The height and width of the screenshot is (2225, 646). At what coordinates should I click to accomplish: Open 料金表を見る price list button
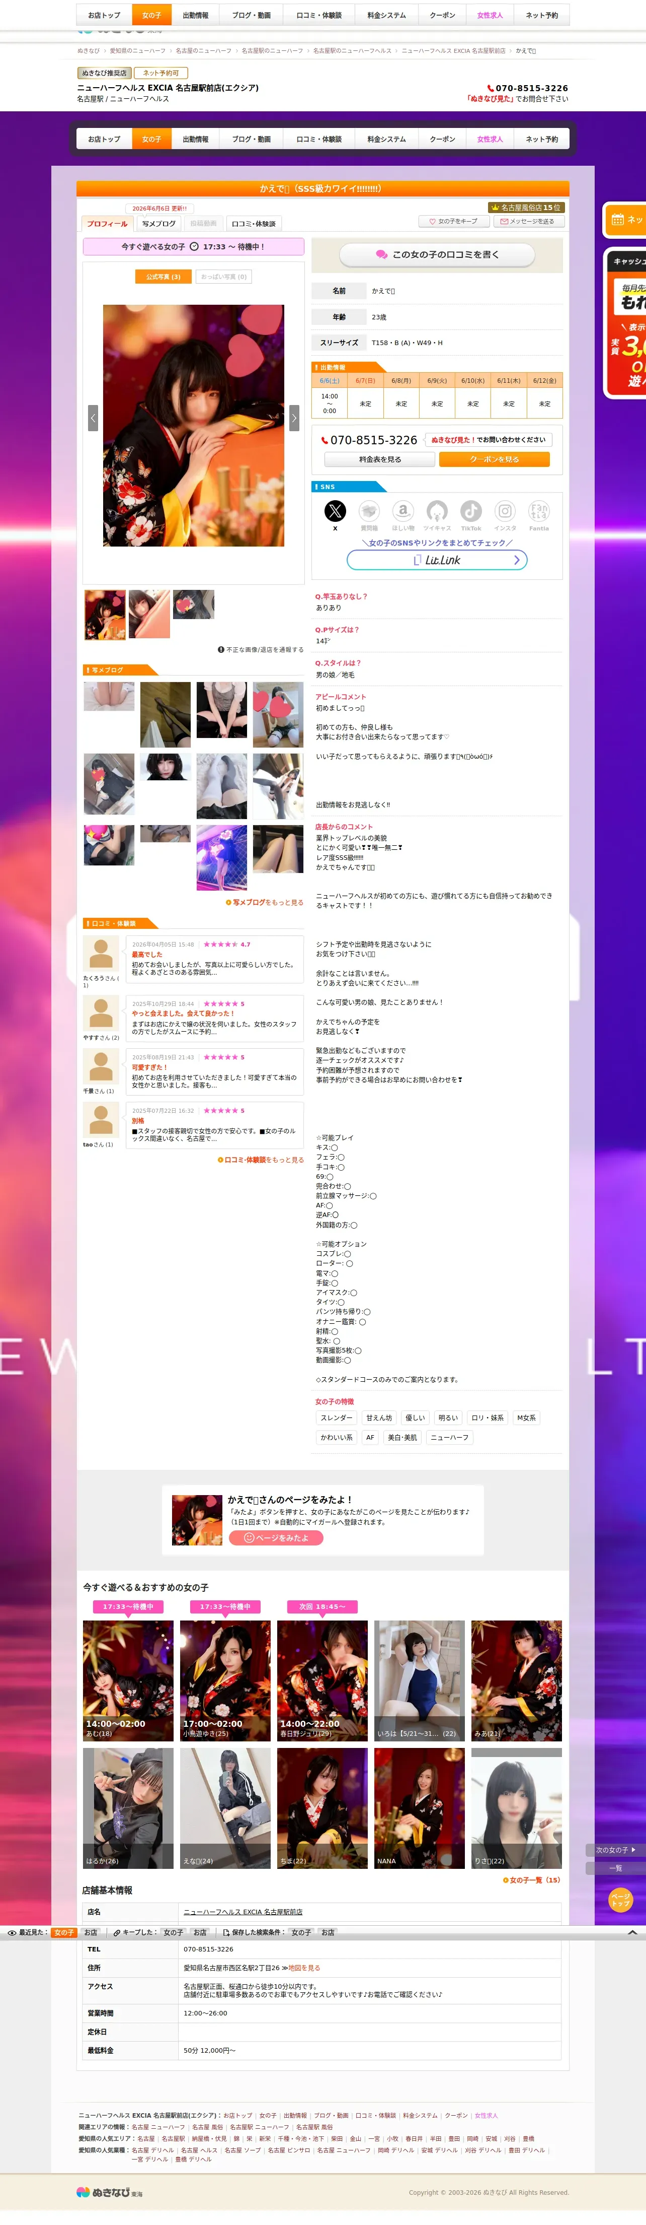pyautogui.click(x=380, y=459)
